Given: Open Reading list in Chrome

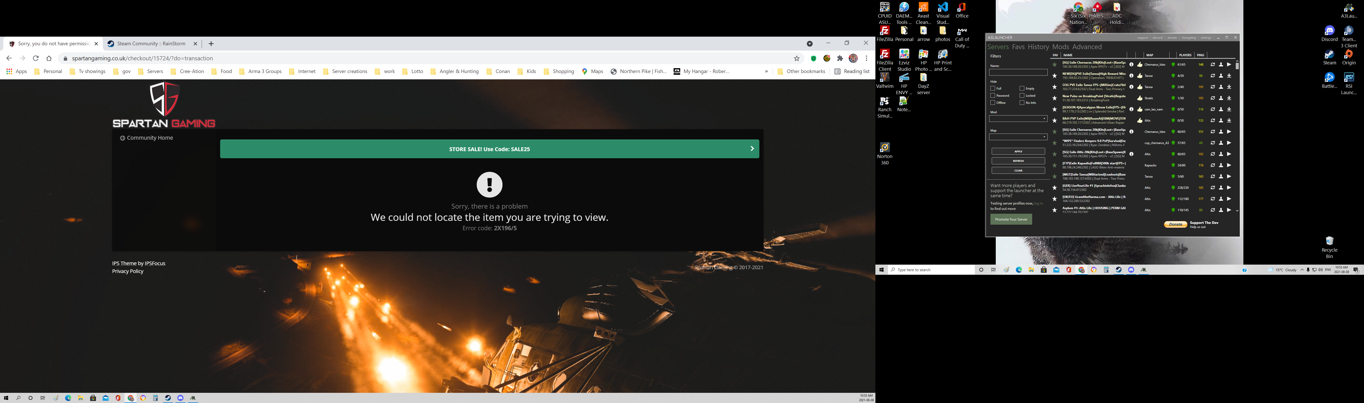Looking at the screenshot, I should (852, 71).
